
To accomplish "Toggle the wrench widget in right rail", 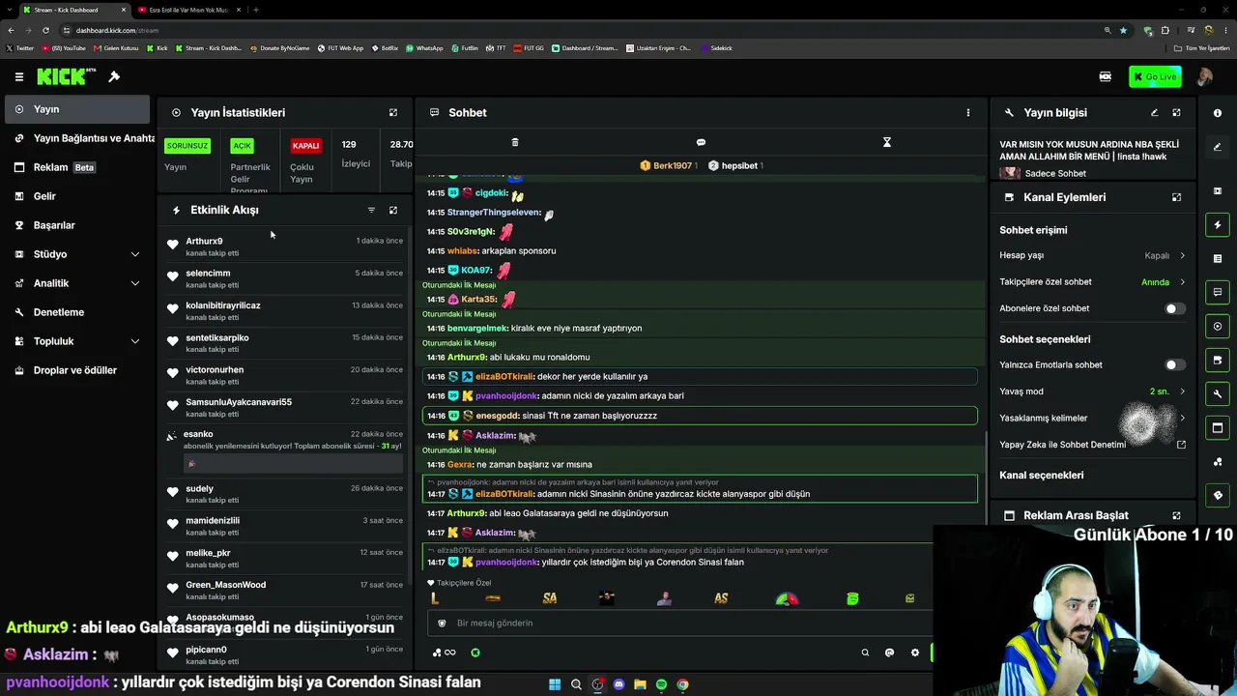I will [1218, 393].
